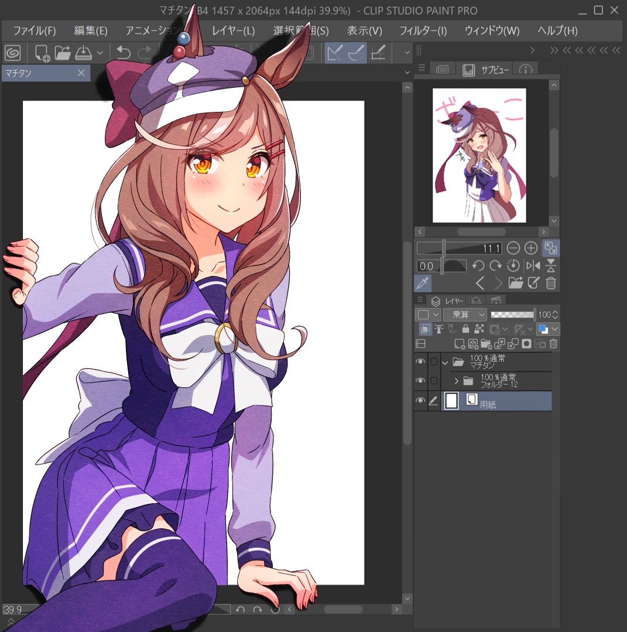Viewport: 627px width, 632px height.
Task: Expand the フォルダー 12 layer folder
Action: pyautogui.click(x=456, y=381)
